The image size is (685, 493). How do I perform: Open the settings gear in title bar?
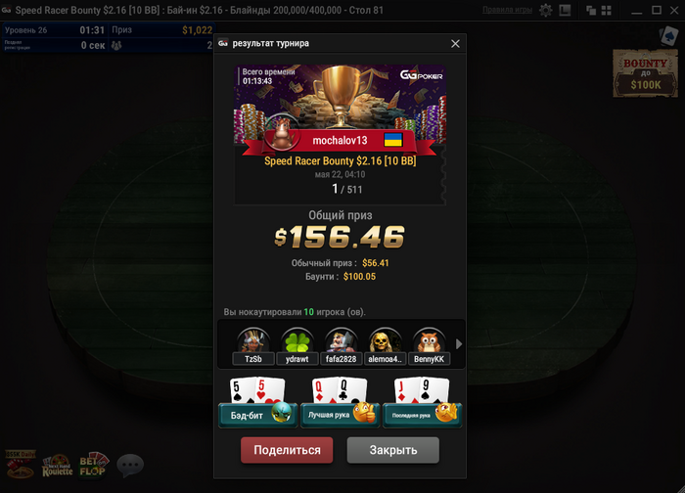pos(545,10)
